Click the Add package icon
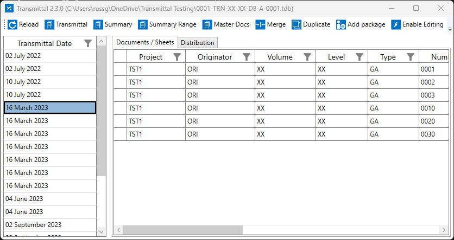 [x=341, y=24]
